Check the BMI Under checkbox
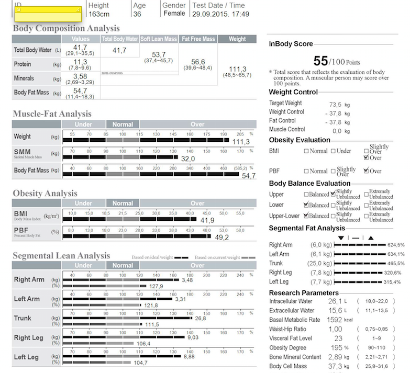The width and height of the screenshot is (410, 373). (333, 151)
